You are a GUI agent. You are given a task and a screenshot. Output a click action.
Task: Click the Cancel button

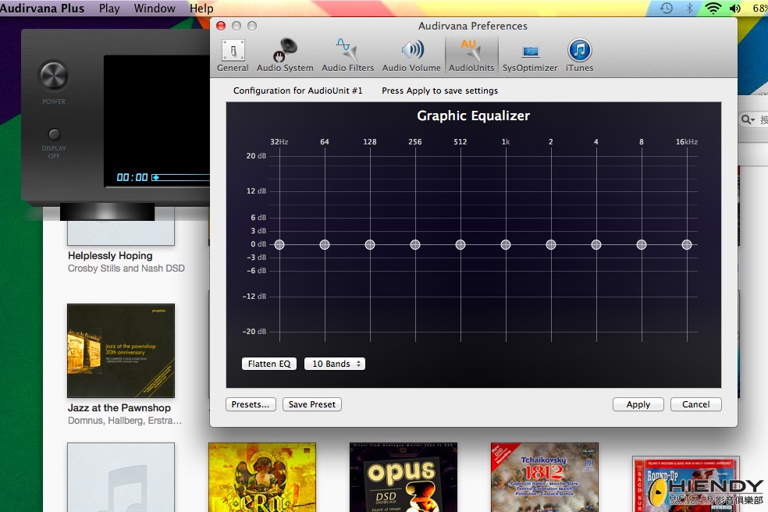(695, 404)
